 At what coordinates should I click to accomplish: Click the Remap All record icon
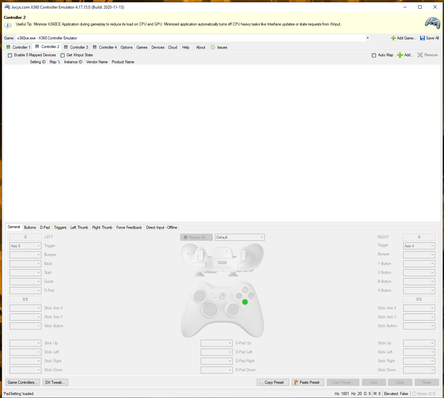pyautogui.click(x=186, y=237)
